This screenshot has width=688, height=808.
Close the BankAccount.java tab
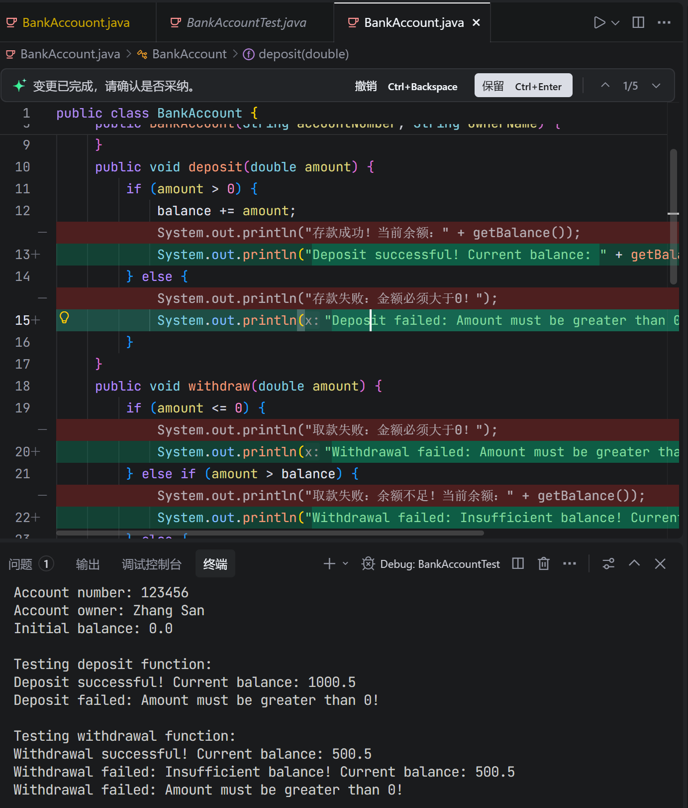pyautogui.click(x=476, y=23)
